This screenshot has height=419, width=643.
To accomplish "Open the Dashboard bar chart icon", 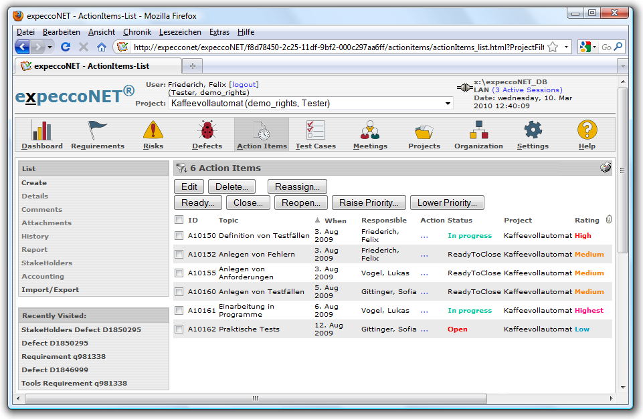I will click(41, 130).
